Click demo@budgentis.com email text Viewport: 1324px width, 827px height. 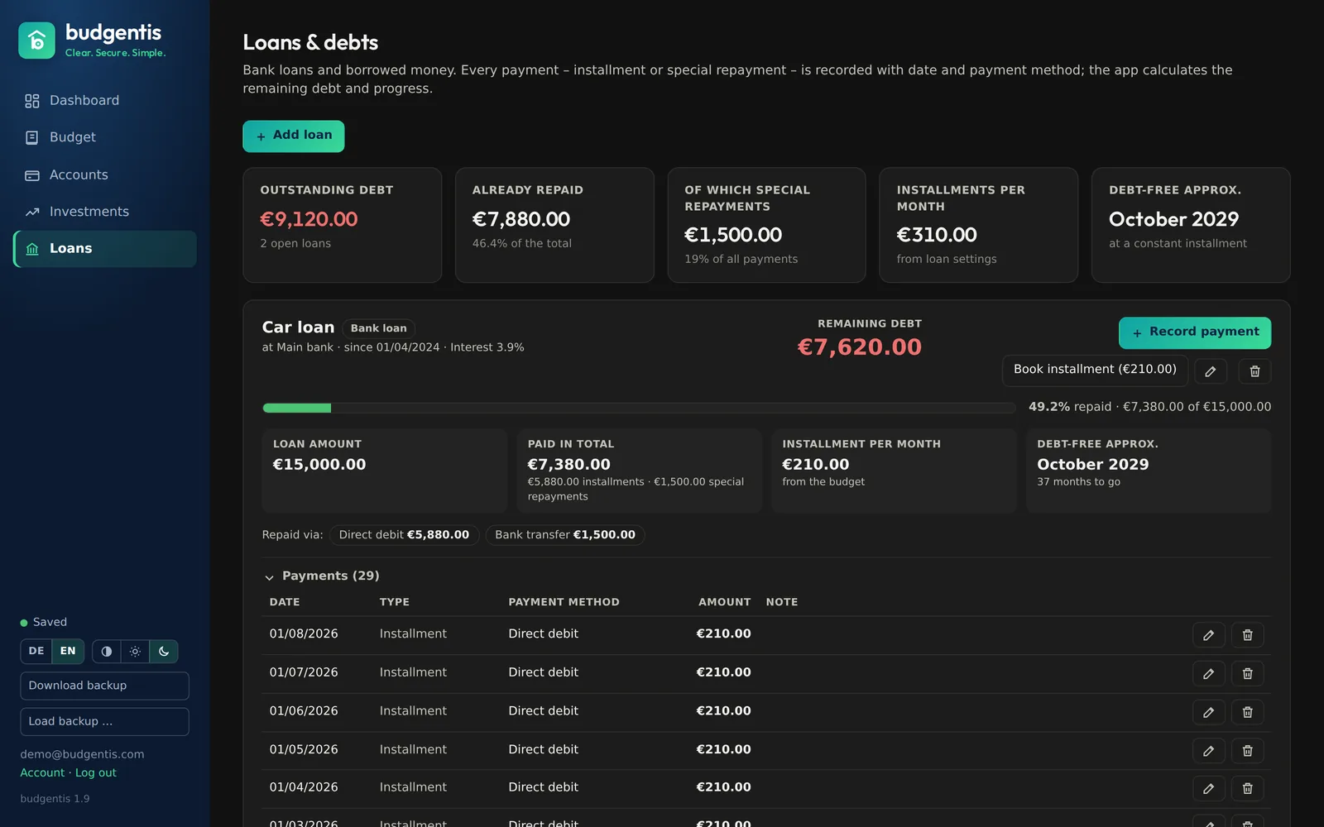pos(82,754)
